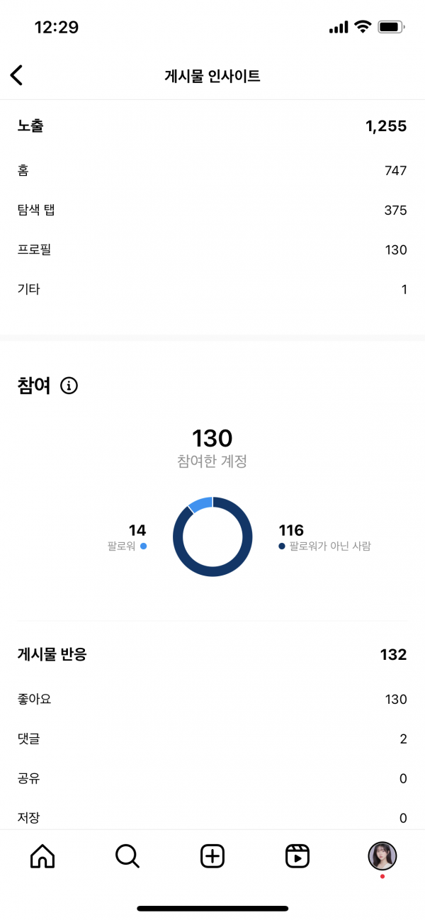Select the 팔로워 light blue legend dot
425x920 pixels.
pos(143,546)
